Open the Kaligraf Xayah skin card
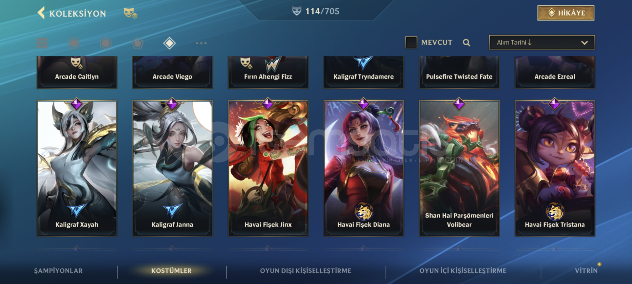 coord(77,168)
